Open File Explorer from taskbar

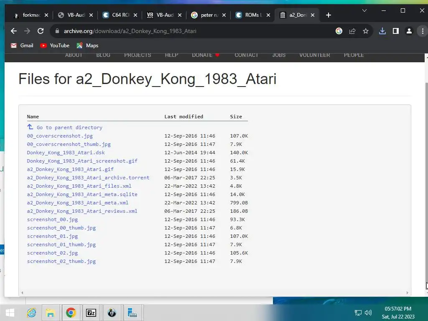pyautogui.click(x=51, y=313)
